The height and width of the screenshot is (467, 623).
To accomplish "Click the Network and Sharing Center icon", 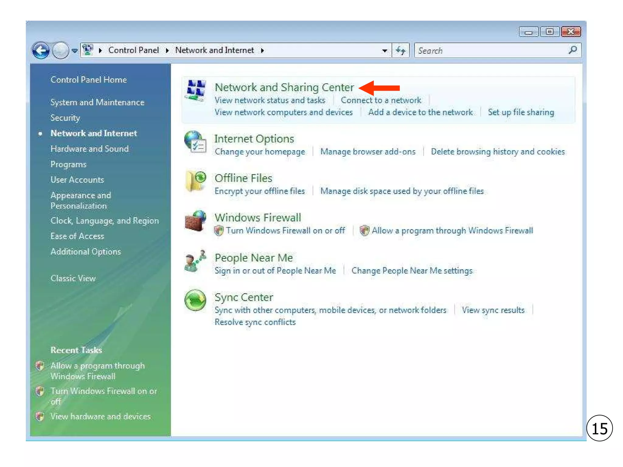I will 196,90.
